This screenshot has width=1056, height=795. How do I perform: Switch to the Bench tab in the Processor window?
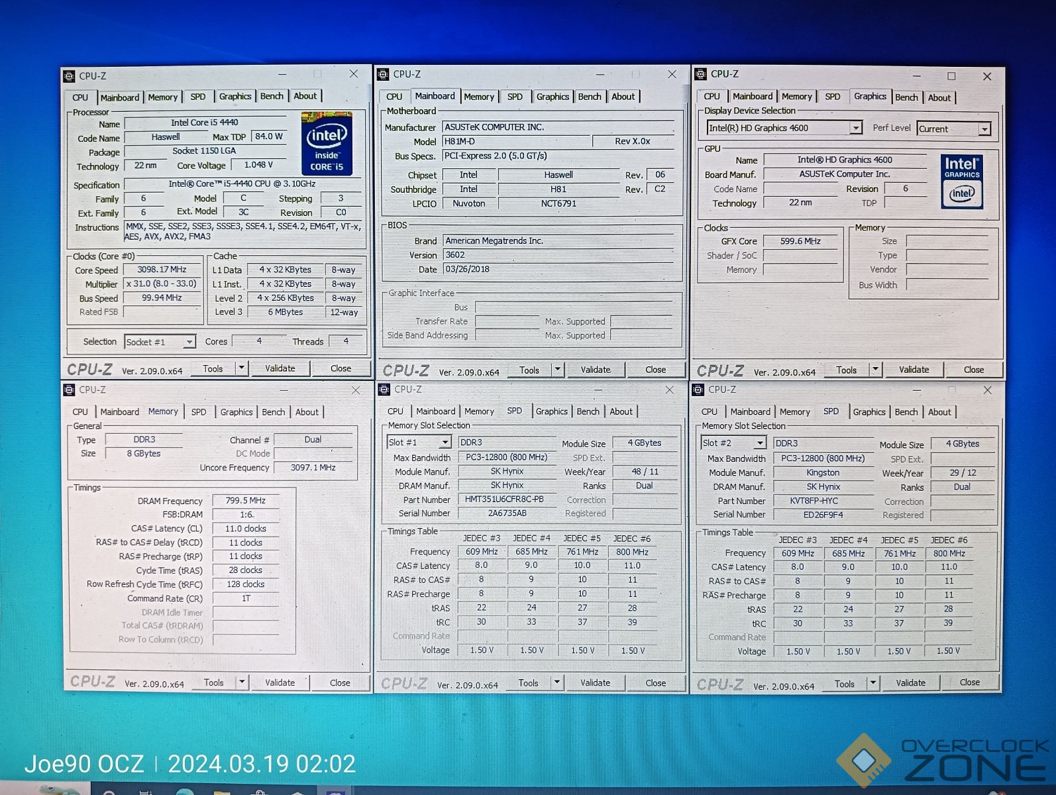[x=272, y=97]
